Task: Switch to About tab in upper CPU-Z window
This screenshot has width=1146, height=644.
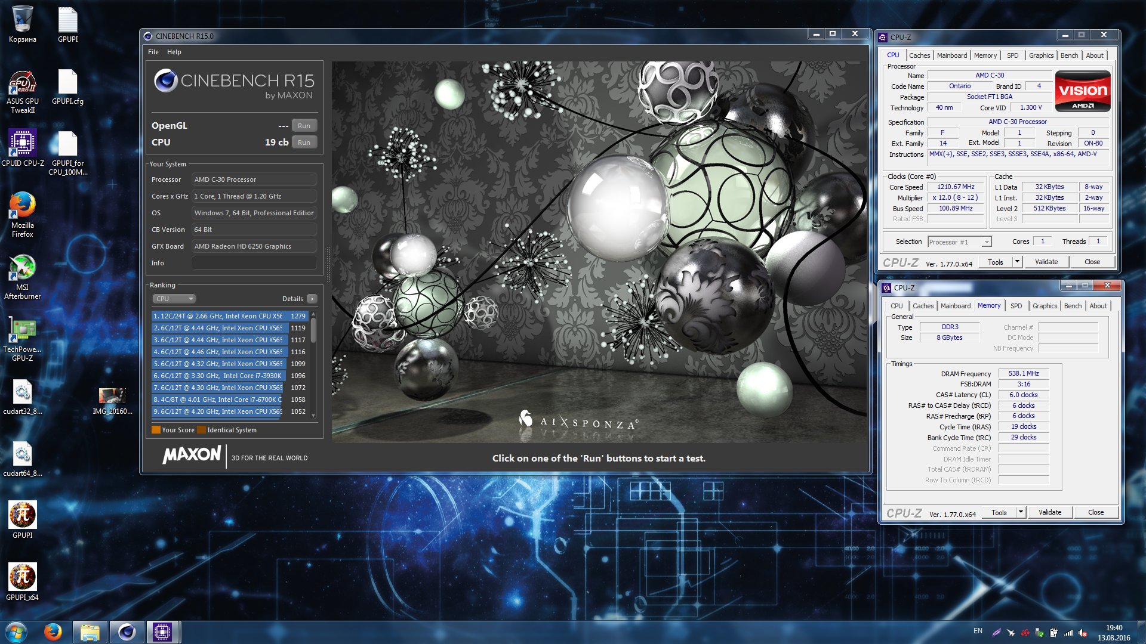Action: 1095,55
